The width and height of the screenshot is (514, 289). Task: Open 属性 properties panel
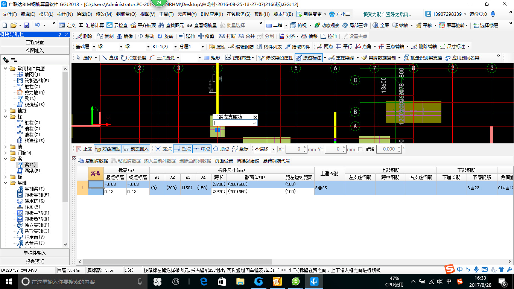(x=217, y=47)
